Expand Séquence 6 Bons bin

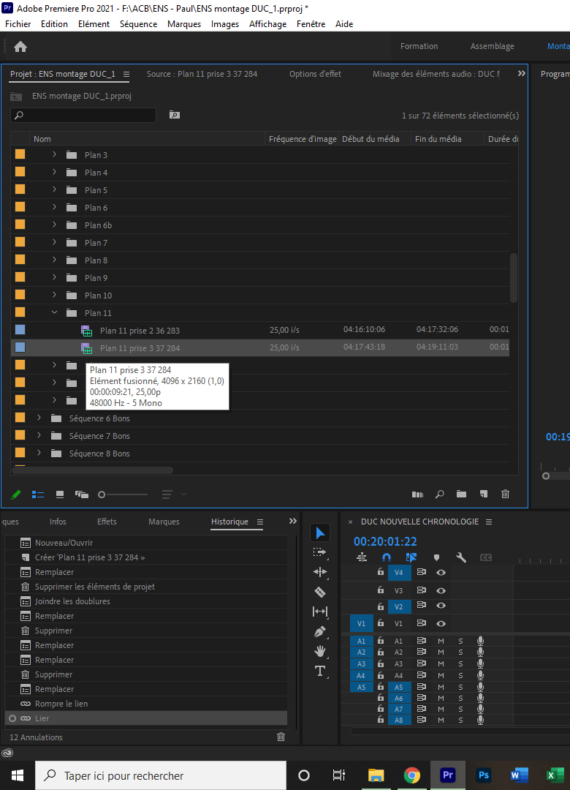click(39, 418)
